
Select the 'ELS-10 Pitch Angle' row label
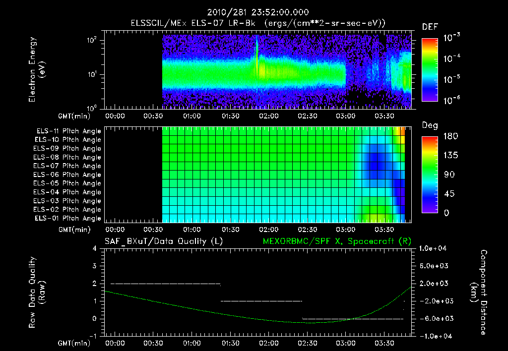68,140
